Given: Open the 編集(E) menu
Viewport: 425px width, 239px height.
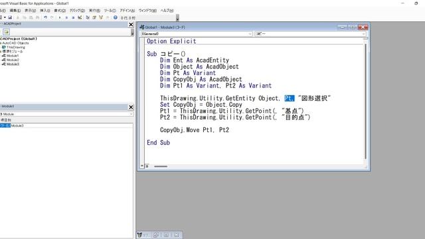Looking at the screenshot, I should click(x=15, y=11).
